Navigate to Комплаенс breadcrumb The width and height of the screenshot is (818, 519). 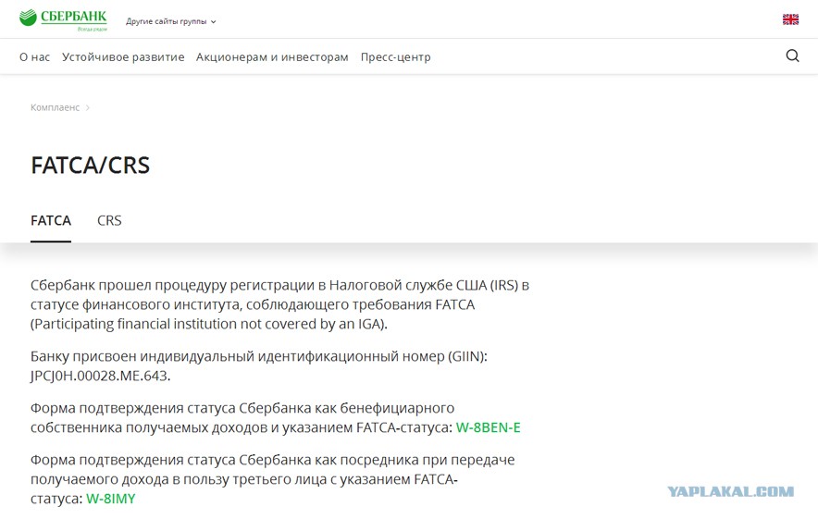(x=55, y=107)
